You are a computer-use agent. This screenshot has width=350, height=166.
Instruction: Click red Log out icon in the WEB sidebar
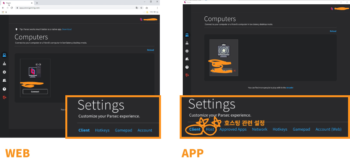tap(4, 97)
